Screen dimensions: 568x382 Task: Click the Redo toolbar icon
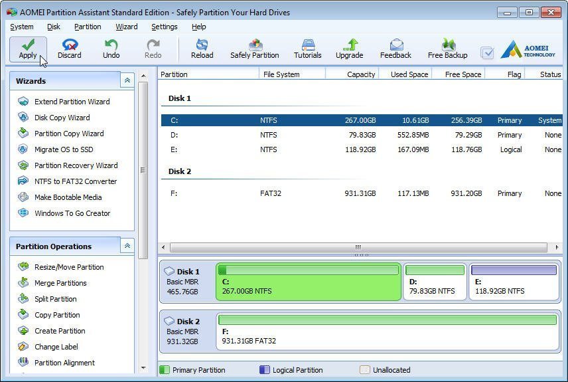pyautogui.click(x=153, y=49)
